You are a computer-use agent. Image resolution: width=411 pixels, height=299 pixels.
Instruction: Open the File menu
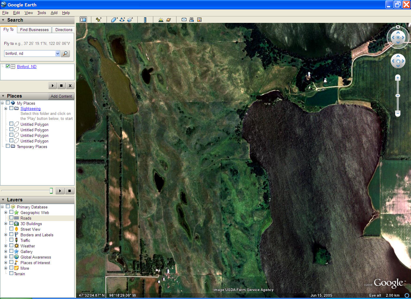pos(5,13)
